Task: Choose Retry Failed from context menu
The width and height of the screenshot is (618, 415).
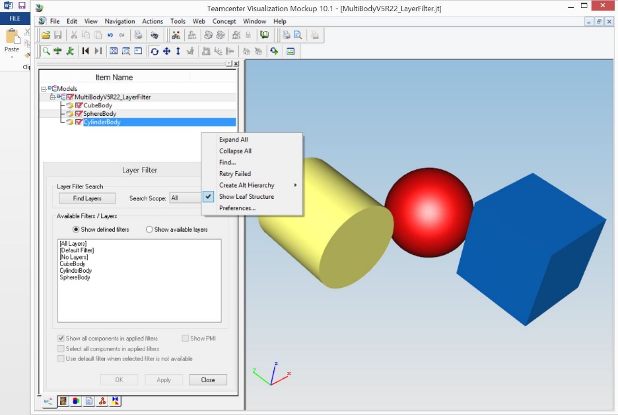Action: 252,174
